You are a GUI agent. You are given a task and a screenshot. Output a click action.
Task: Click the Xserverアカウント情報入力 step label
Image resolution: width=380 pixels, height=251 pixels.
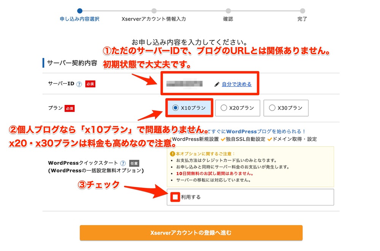(x=154, y=19)
